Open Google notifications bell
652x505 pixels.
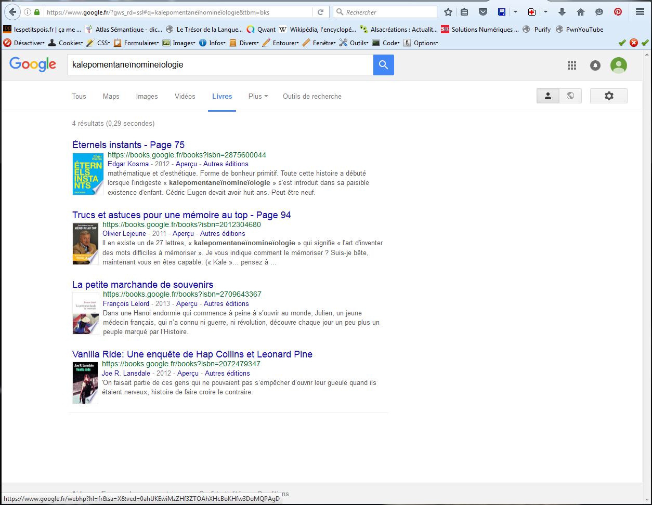595,65
